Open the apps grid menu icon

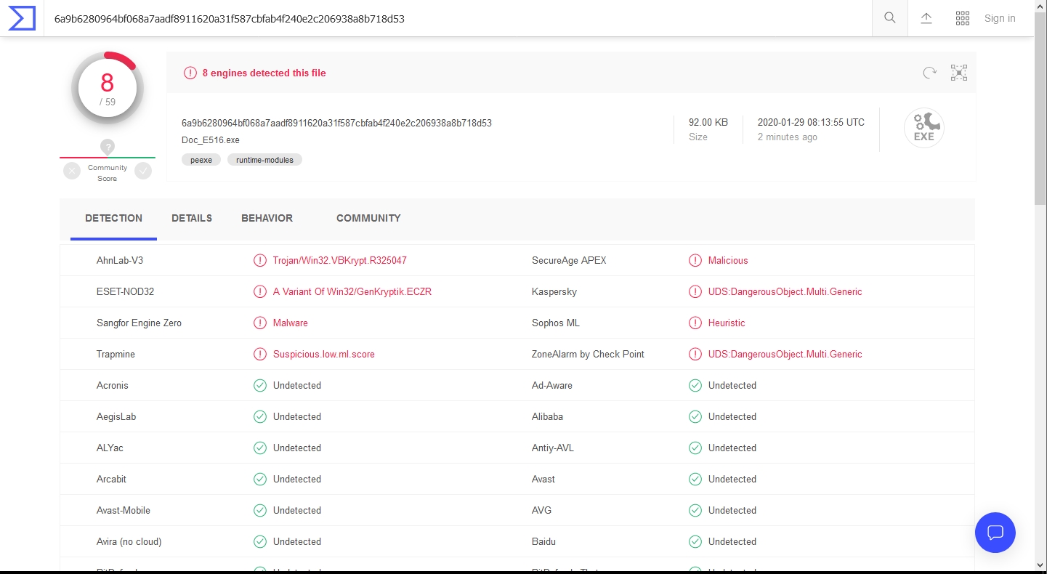[x=963, y=18]
